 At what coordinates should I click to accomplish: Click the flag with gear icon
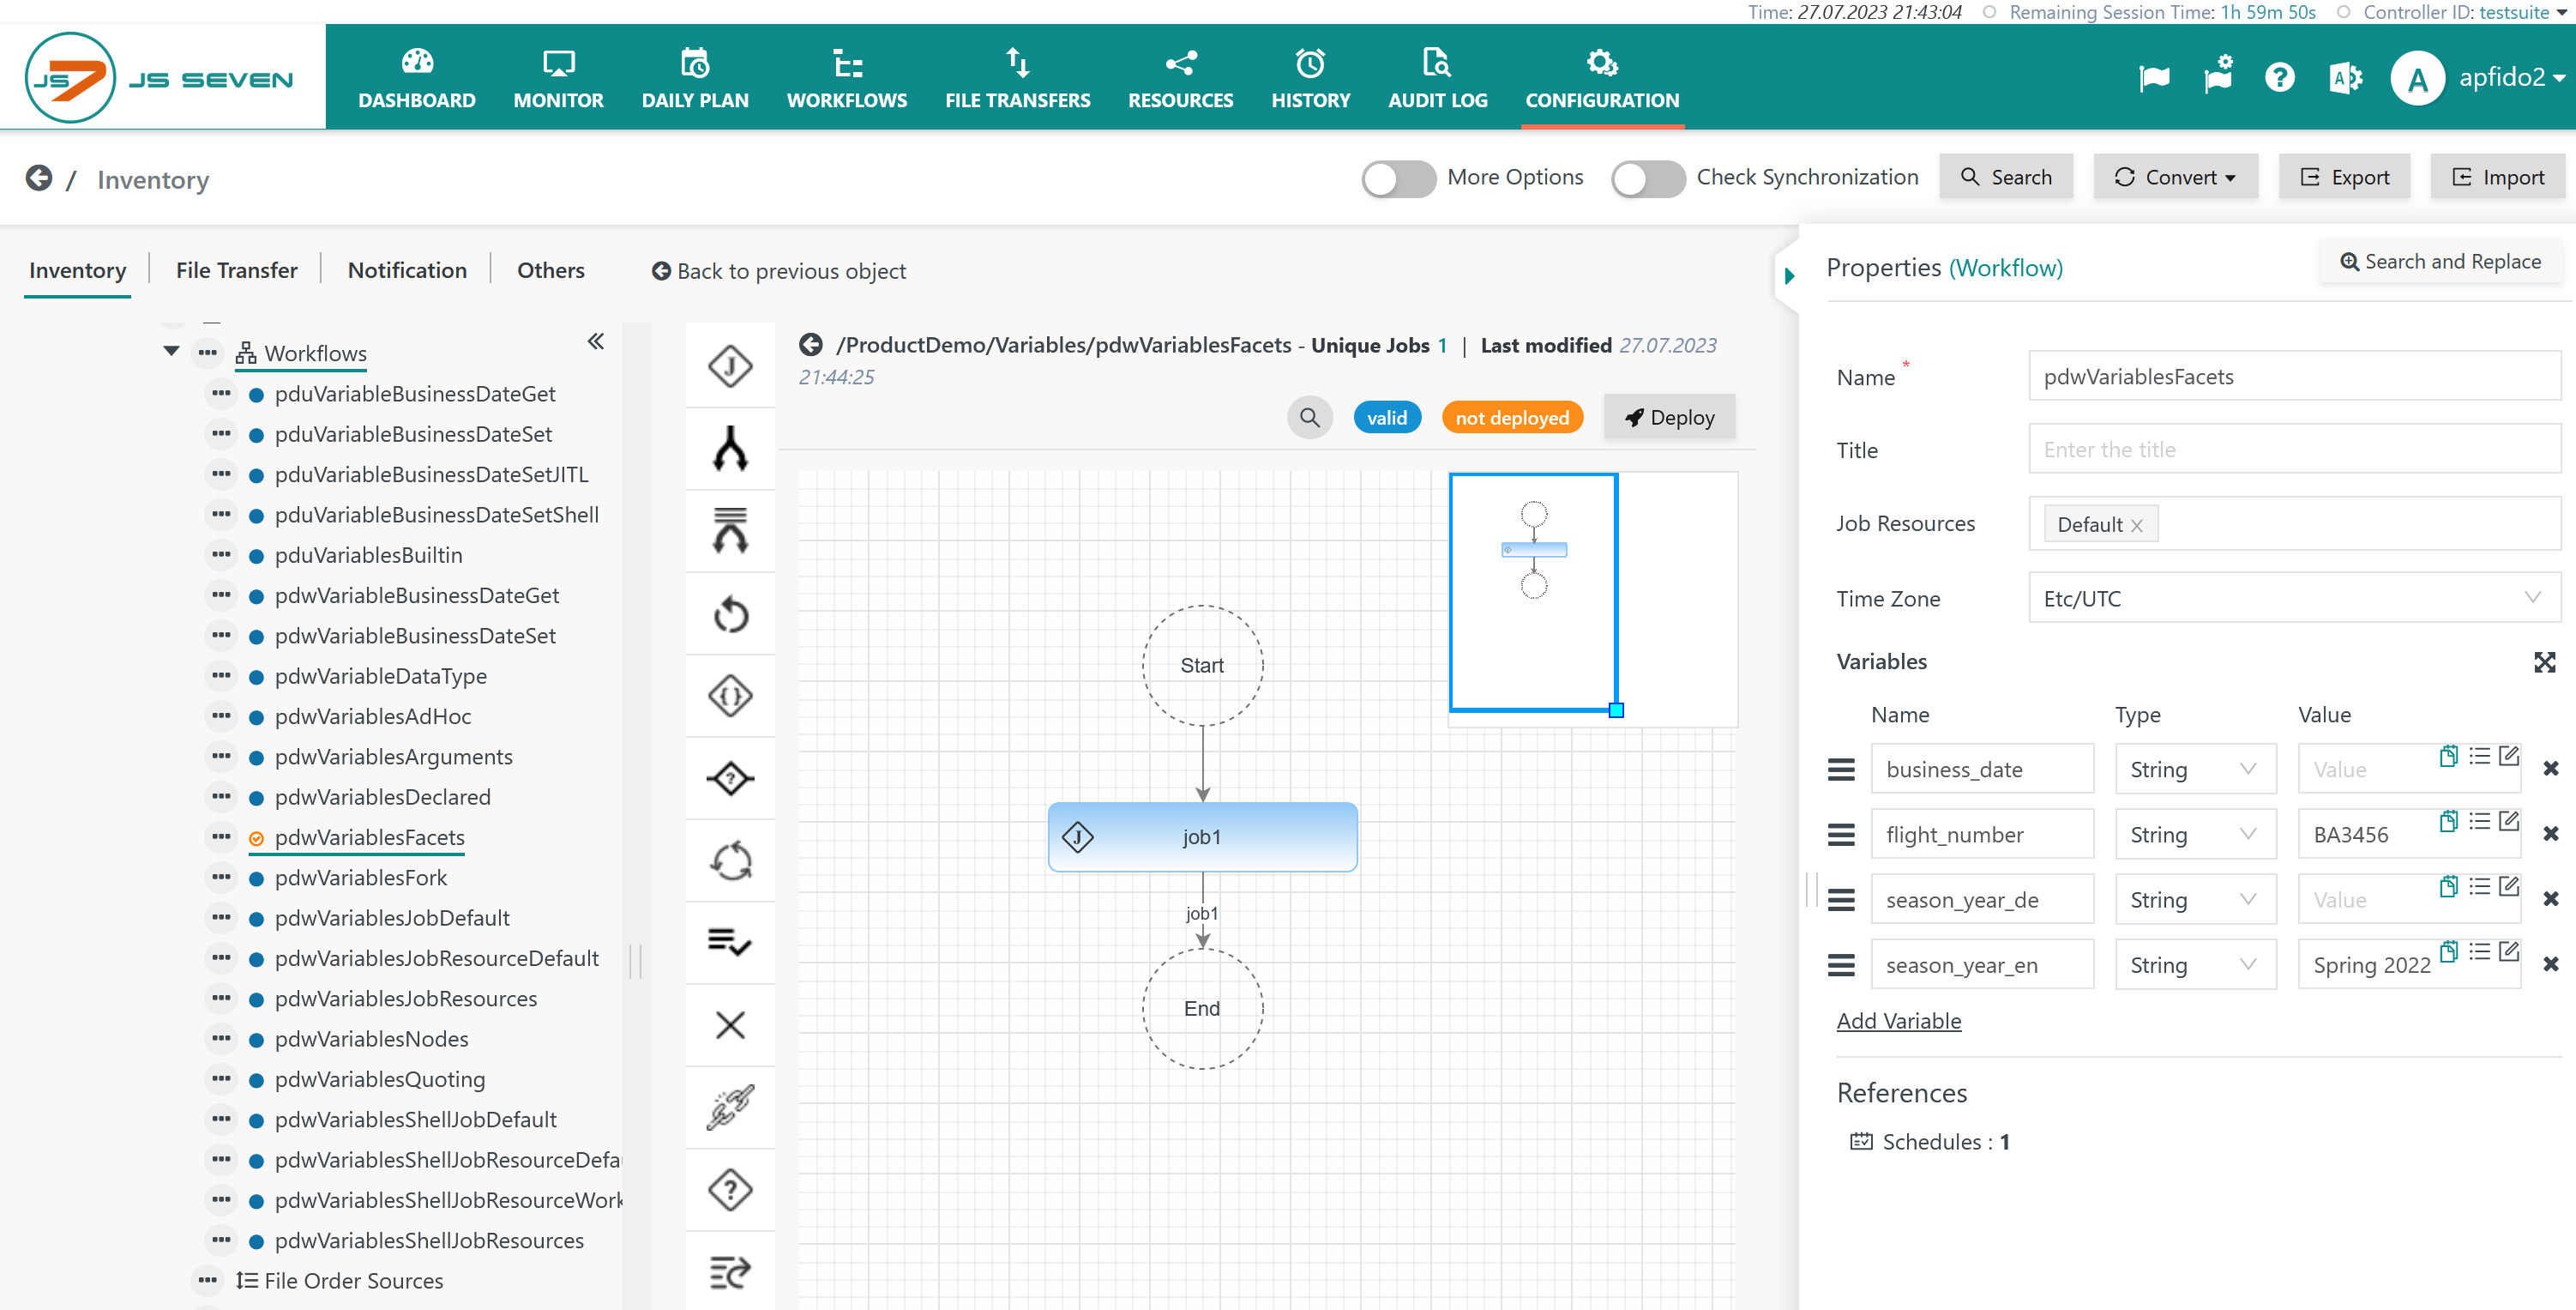pos(2218,75)
